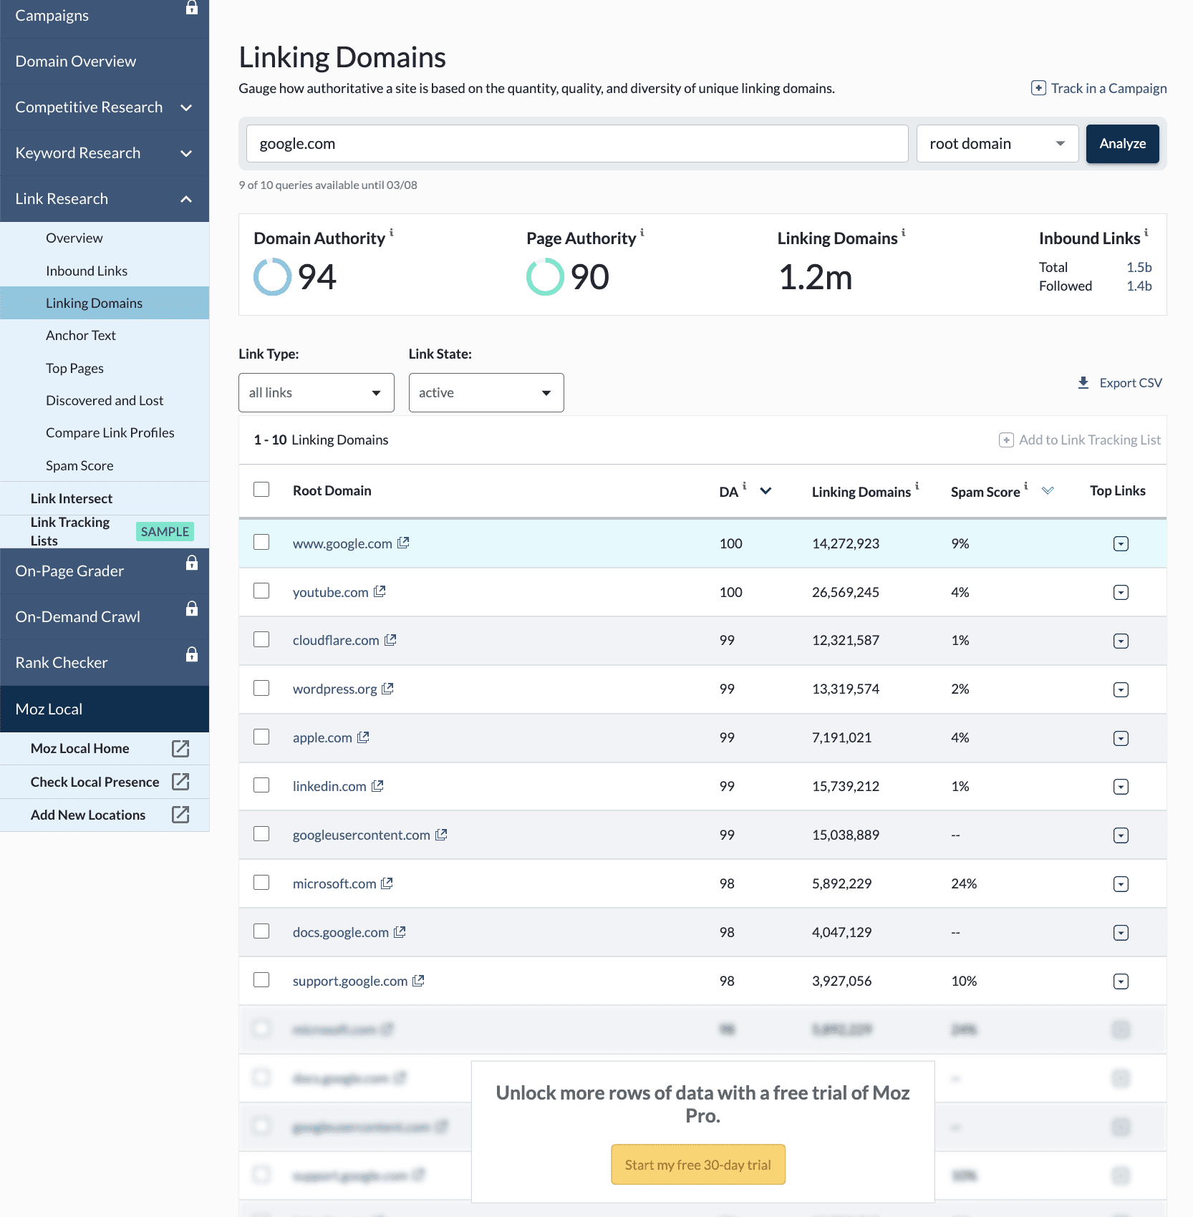The image size is (1193, 1217).
Task: Click the Export CSV download icon
Action: coord(1083,382)
